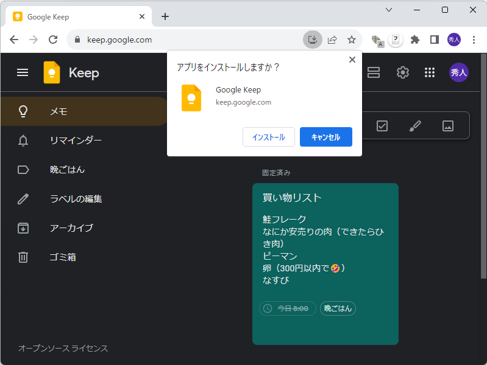
Task: Close the Google Keep tab
Action: tap(142, 16)
